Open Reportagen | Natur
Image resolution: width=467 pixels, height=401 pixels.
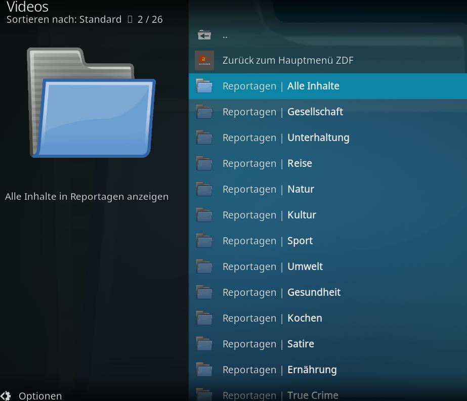328,189
